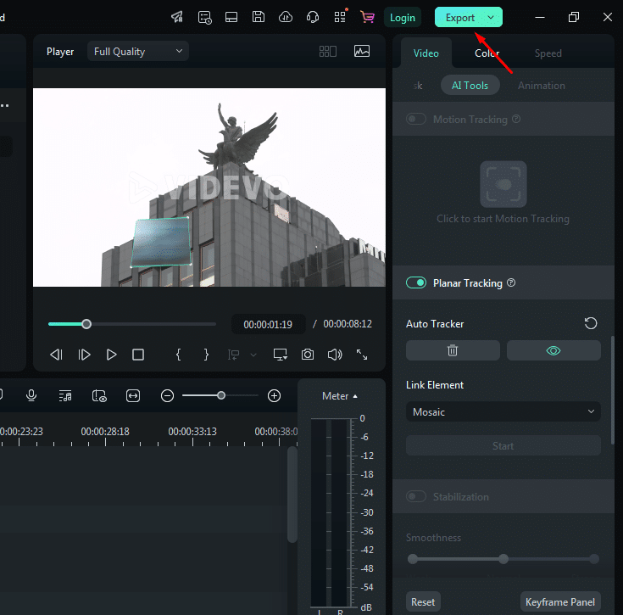Open the headset support icon
The height and width of the screenshot is (615, 623).
tap(313, 17)
